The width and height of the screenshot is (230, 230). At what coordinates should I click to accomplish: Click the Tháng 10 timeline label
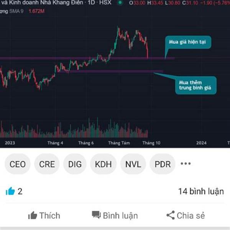click(151, 143)
